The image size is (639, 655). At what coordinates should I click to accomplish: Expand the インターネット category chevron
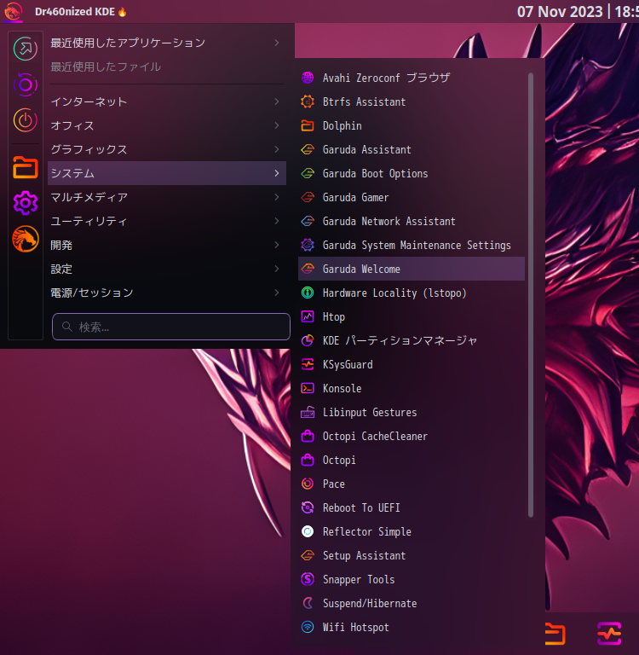pyautogui.click(x=277, y=101)
